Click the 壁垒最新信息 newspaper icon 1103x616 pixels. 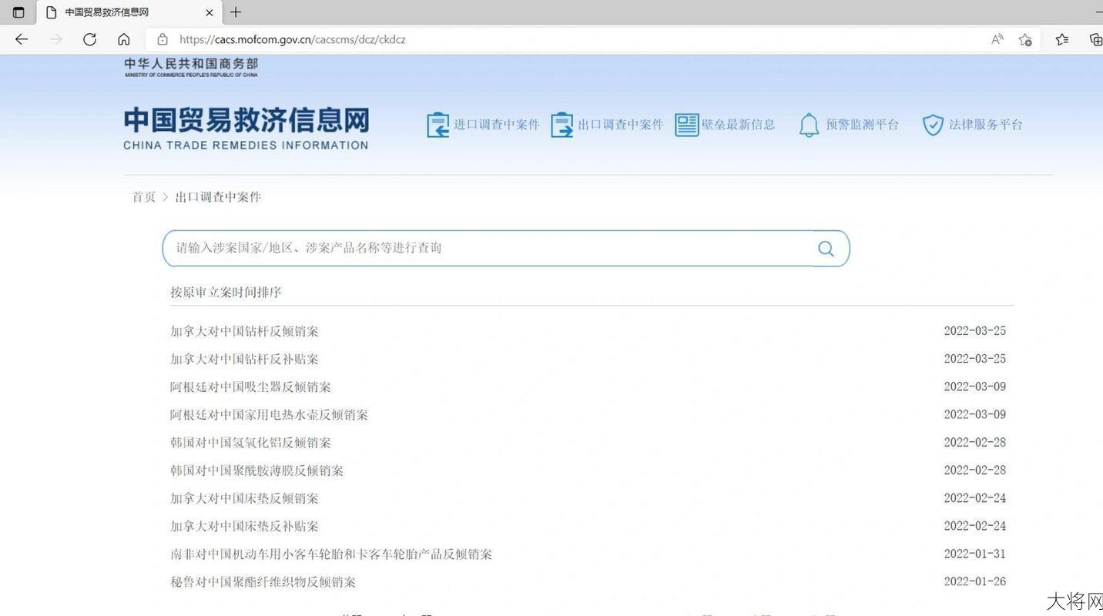click(x=686, y=125)
